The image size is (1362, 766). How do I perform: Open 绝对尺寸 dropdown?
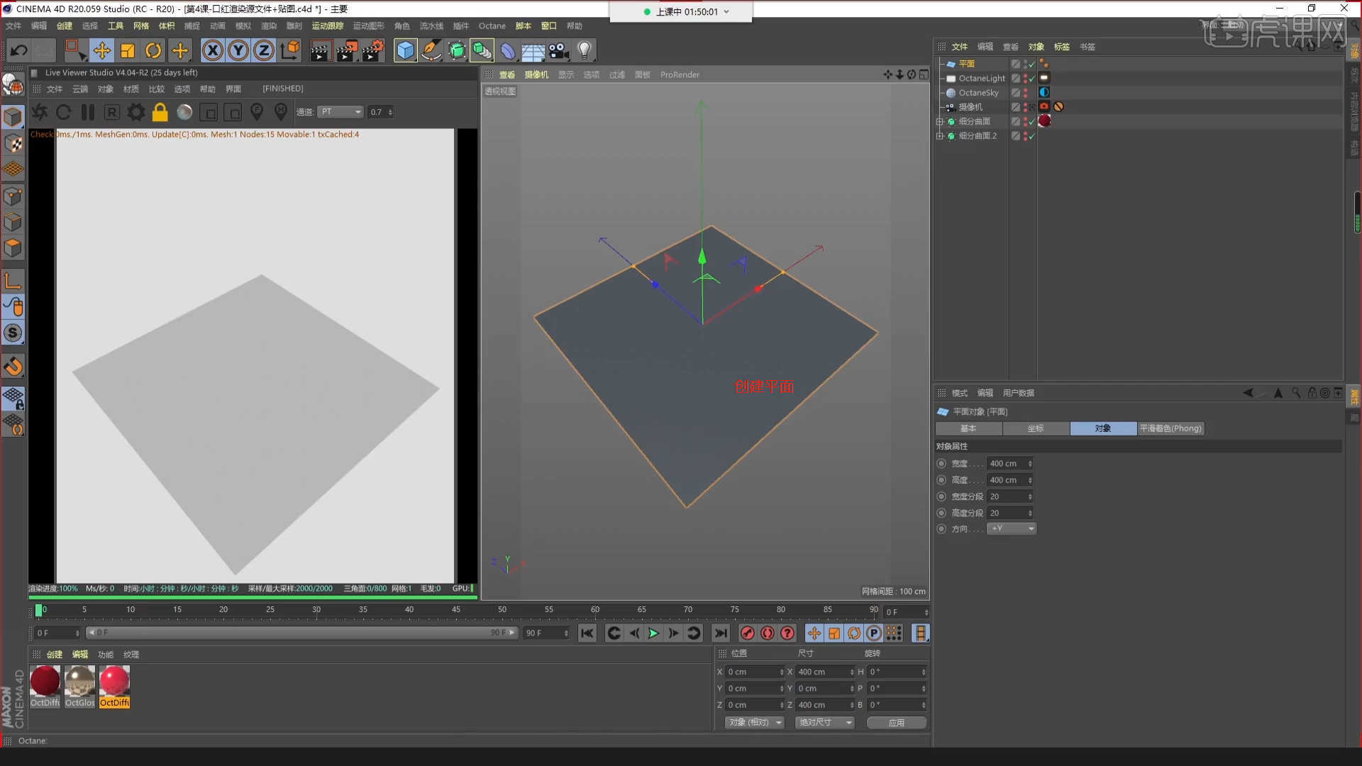coord(825,723)
